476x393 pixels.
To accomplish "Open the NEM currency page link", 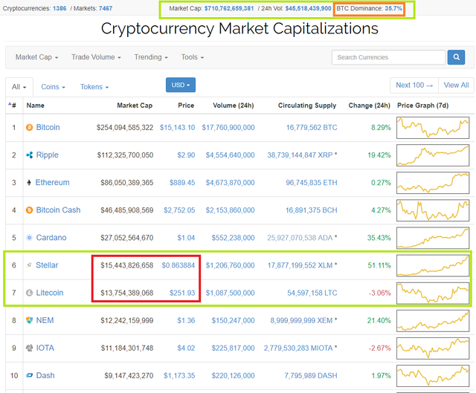I will (x=45, y=320).
